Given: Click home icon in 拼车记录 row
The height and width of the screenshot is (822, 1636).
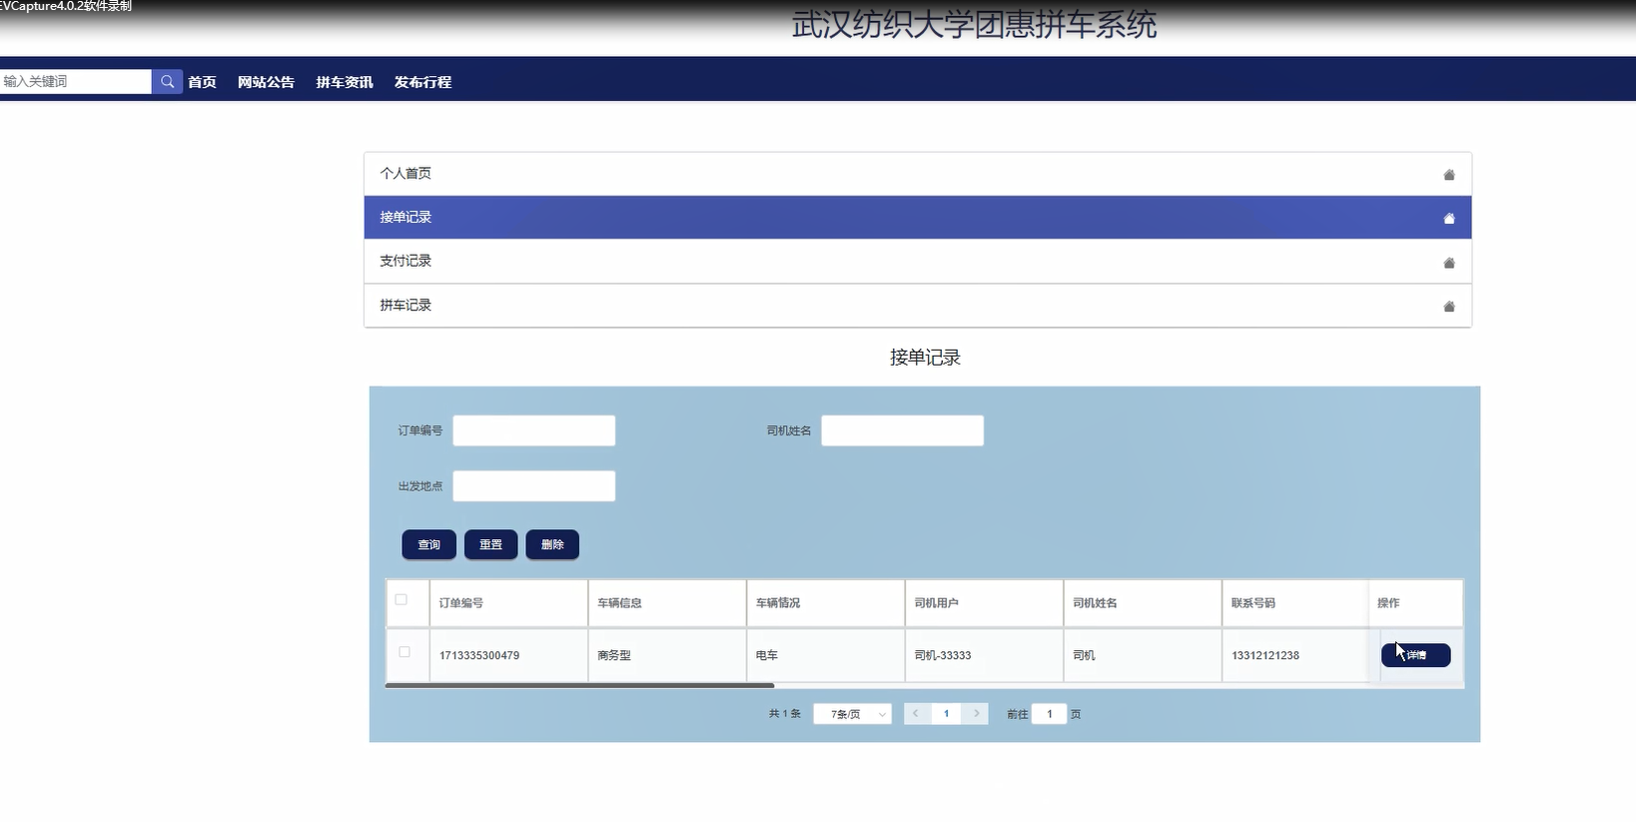Looking at the screenshot, I should pos(1448,307).
